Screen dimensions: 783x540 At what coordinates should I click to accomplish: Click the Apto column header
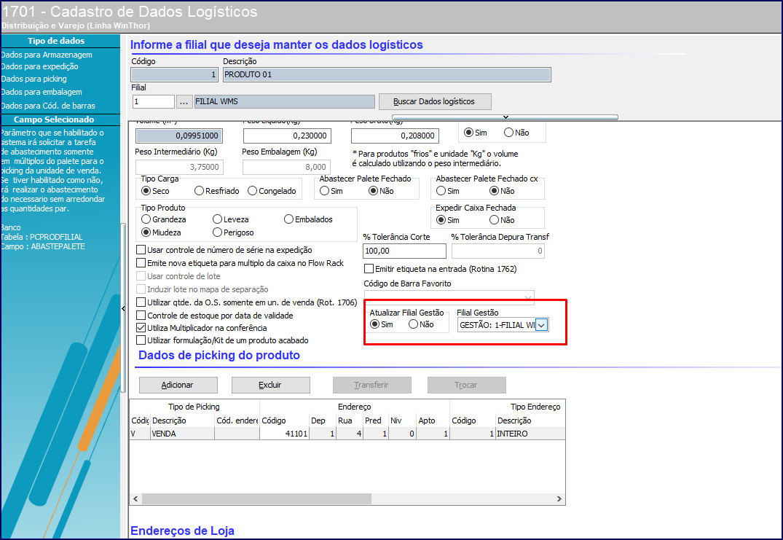(x=433, y=420)
